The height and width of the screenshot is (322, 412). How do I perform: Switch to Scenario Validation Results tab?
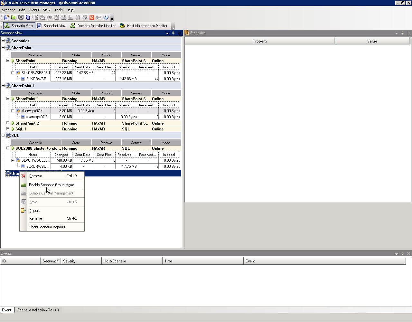pos(38,310)
